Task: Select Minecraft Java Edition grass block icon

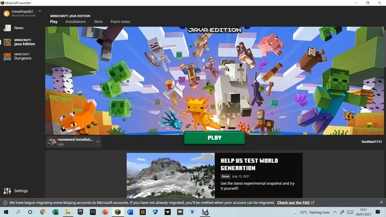Action: [x=7, y=42]
